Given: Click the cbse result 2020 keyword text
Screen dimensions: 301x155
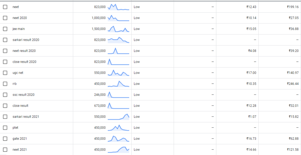Looking at the screenshot, I should (24, 62).
